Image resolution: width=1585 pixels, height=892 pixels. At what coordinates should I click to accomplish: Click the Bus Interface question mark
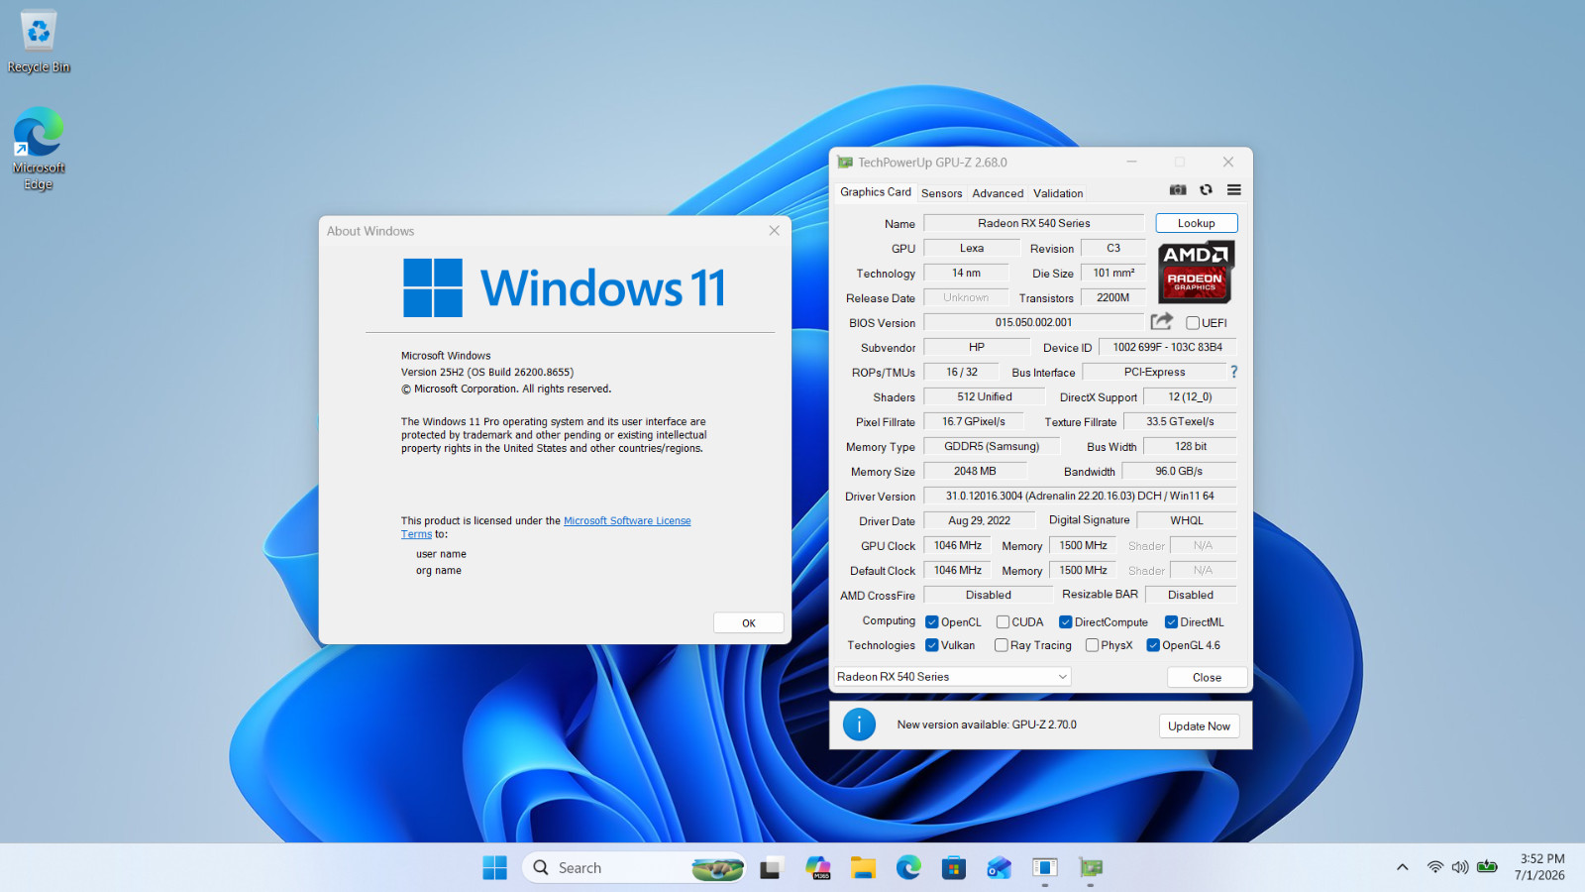[1234, 372]
